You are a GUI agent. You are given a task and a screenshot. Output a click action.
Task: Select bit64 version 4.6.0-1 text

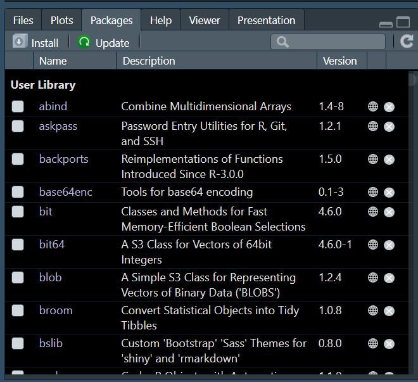coord(335,245)
